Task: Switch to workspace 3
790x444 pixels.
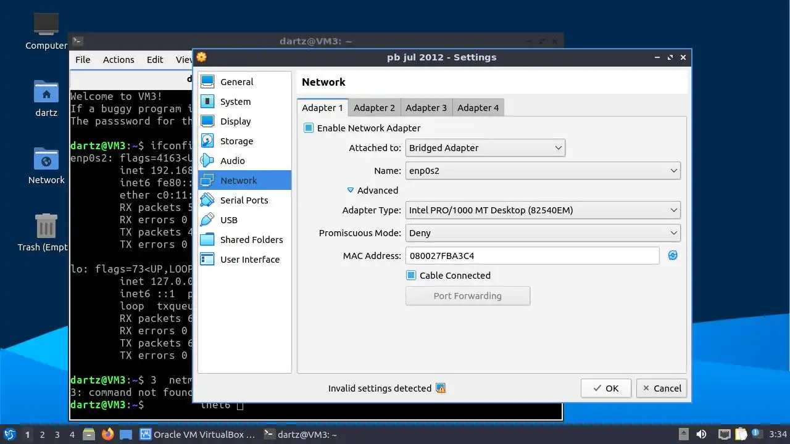Action: 57,435
